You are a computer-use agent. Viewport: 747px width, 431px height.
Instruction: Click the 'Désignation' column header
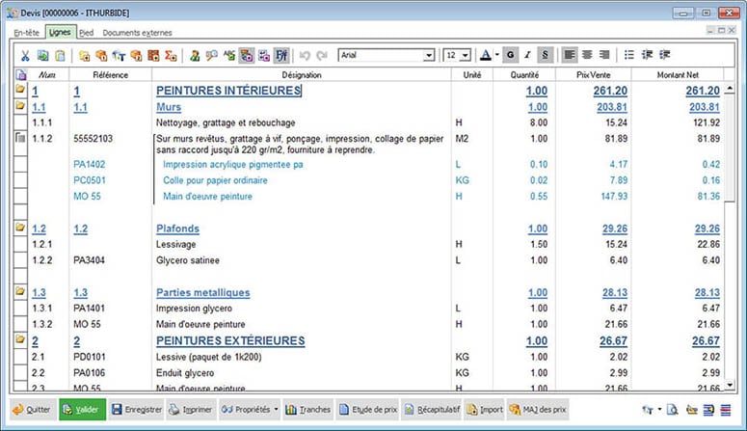(x=301, y=75)
